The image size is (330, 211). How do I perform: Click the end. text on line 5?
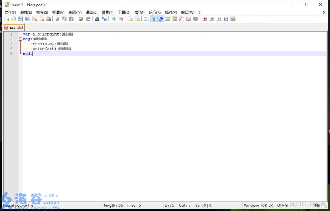click(27, 54)
